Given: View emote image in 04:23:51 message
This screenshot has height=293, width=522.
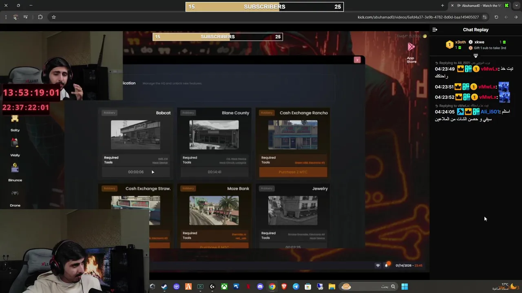Looking at the screenshot, I should click(x=504, y=87).
